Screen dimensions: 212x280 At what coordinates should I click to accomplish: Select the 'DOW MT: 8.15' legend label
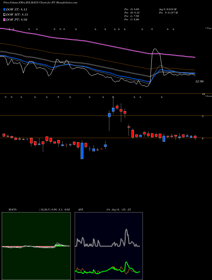17,15
